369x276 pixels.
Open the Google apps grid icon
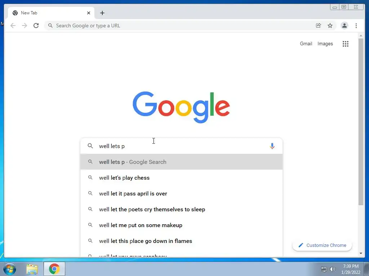click(x=345, y=43)
